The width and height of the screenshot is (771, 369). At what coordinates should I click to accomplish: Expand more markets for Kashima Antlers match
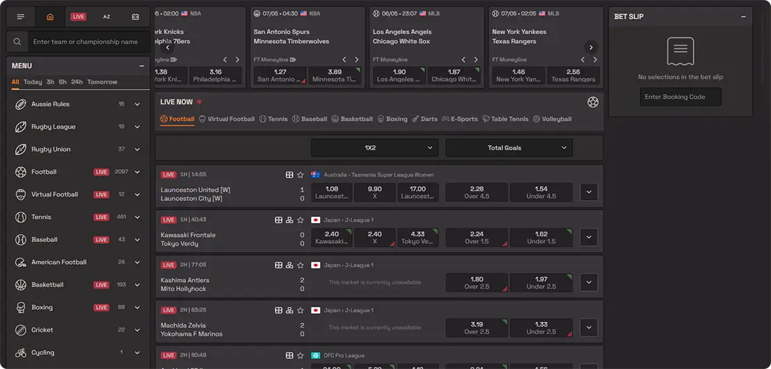[589, 282]
